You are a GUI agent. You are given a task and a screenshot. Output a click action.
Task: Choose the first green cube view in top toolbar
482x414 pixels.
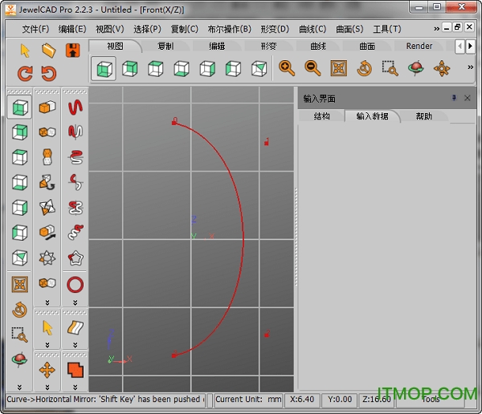point(104,68)
